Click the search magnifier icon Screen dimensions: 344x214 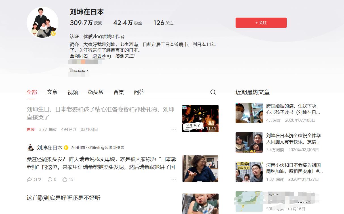tap(213, 92)
